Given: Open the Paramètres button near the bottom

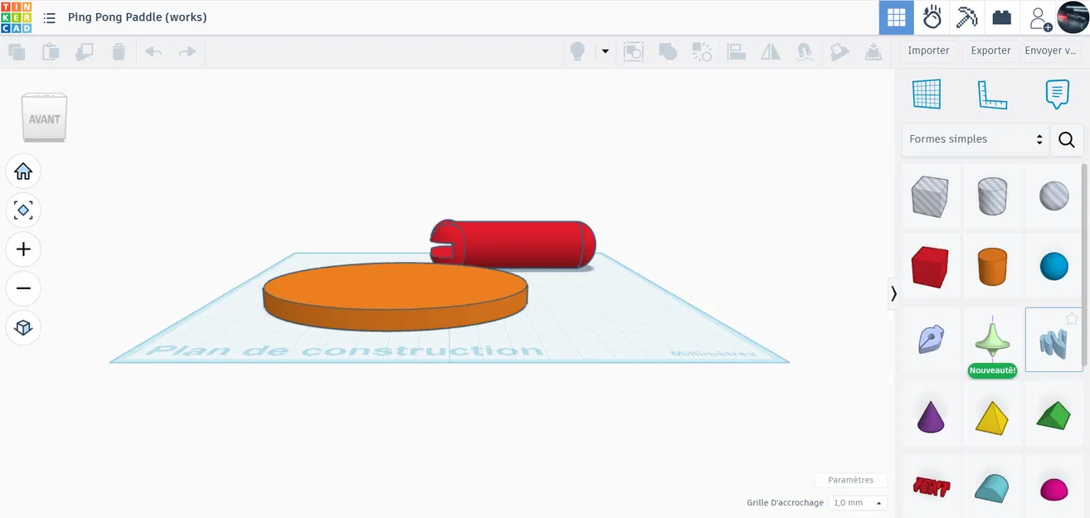Looking at the screenshot, I should [x=851, y=480].
